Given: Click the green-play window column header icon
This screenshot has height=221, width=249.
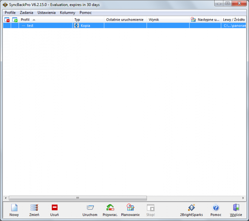Looking at the screenshot, I should 15,20.
